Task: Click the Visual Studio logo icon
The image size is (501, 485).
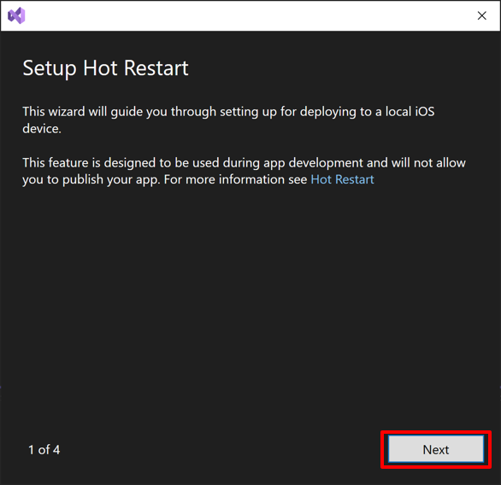Action: pos(16,15)
